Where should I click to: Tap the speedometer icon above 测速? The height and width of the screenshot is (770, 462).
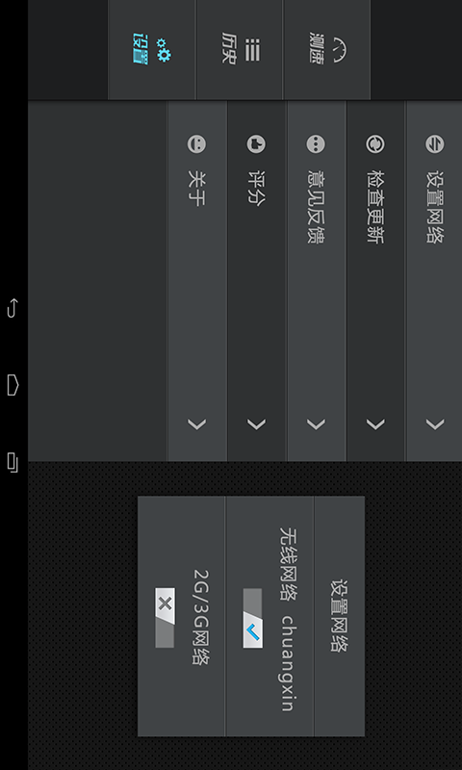[339, 49]
